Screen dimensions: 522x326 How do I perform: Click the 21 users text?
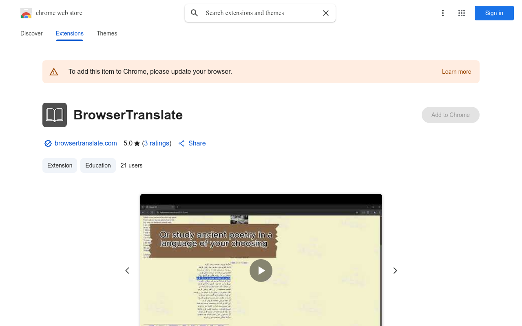tap(131, 165)
